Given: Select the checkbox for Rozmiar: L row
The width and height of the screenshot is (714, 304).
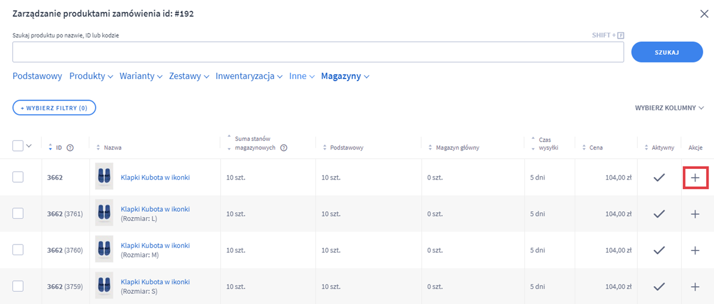Looking at the screenshot, I should click(x=18, y=214).
